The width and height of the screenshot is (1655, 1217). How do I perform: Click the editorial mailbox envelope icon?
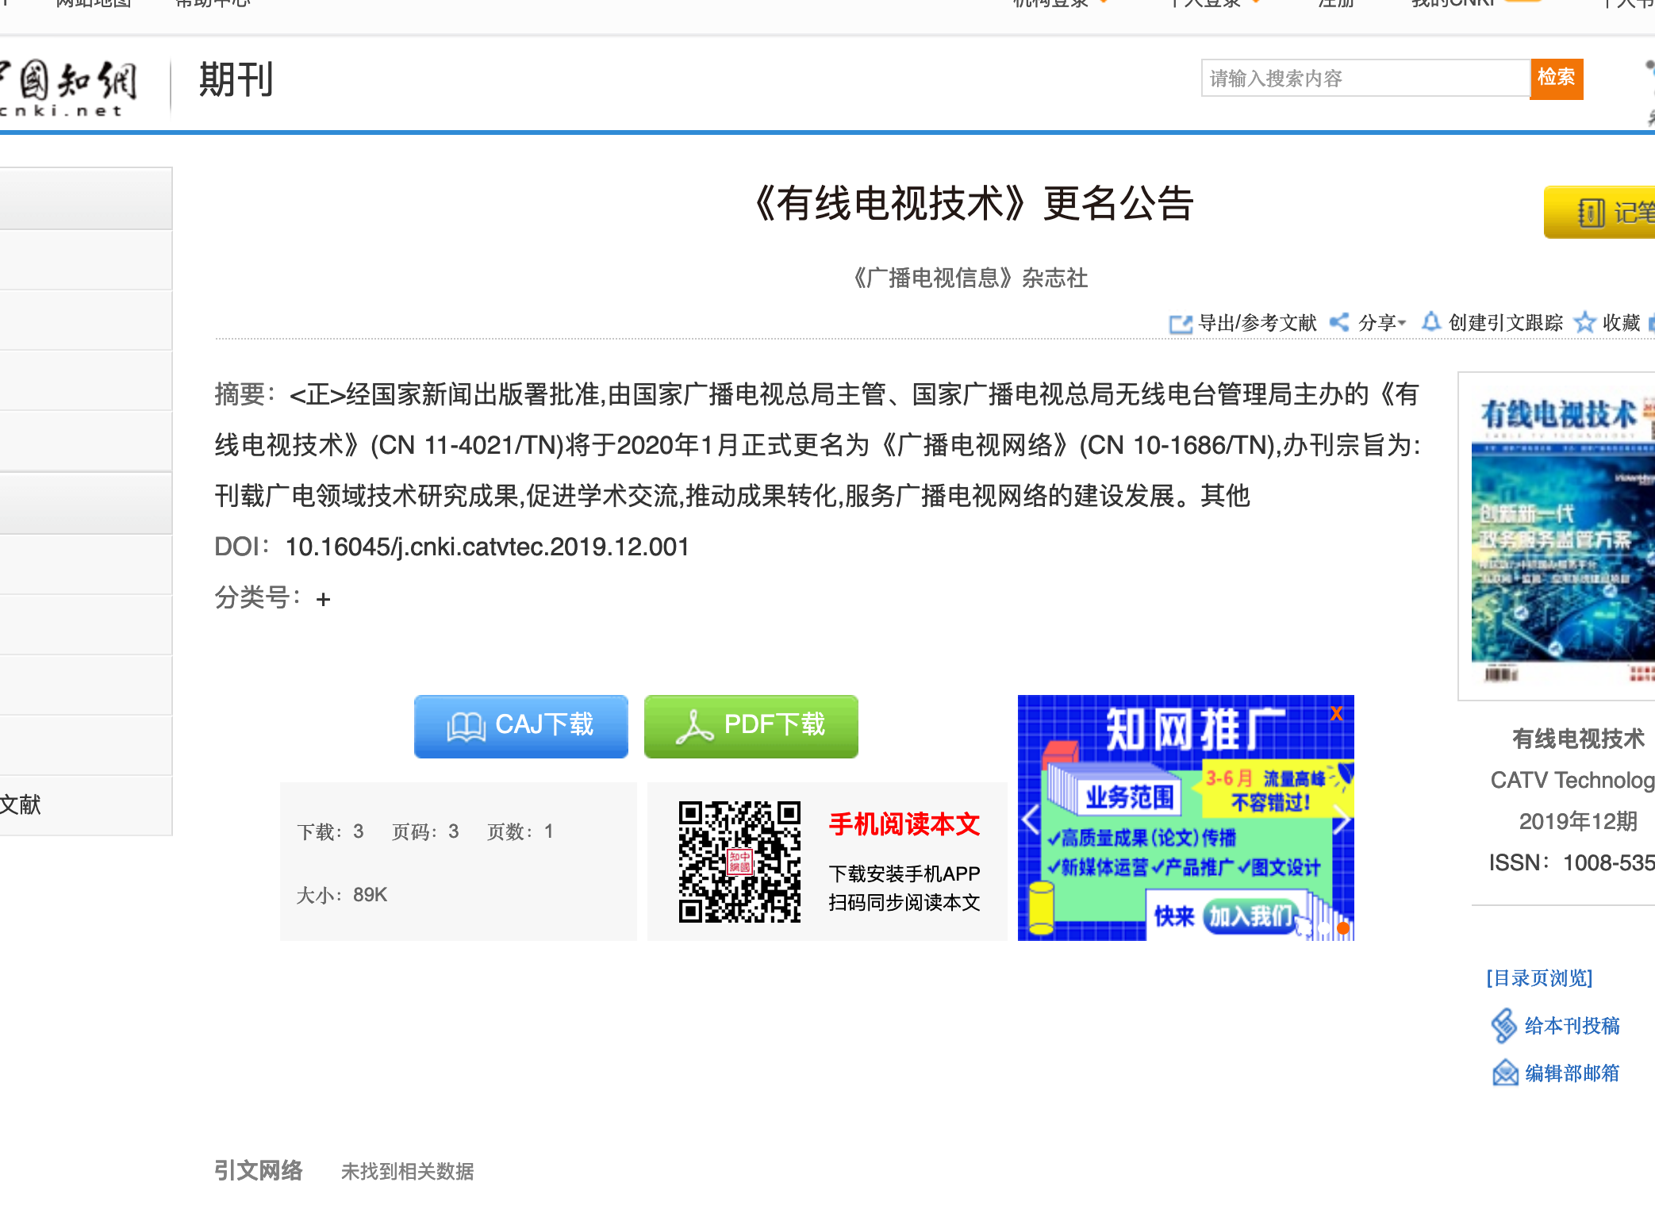[x=1504, y=1073]
